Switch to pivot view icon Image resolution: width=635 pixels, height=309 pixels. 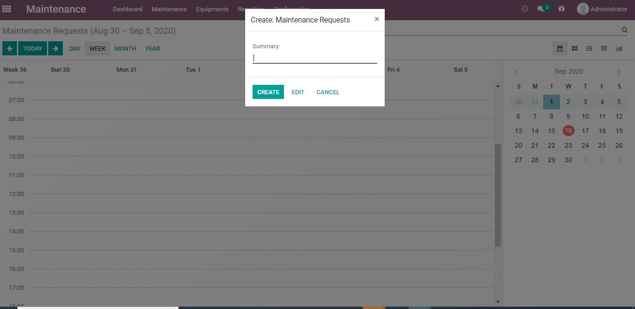604,48
